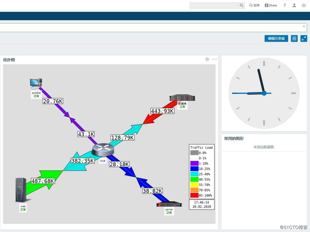Click the orange 70-85% legend swatch
Screen dimensions: 310x232
(x=194, y=190)
